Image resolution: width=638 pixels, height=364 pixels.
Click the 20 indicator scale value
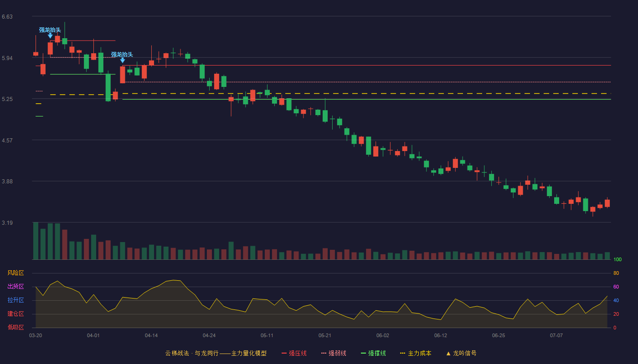tap(616, 314)
